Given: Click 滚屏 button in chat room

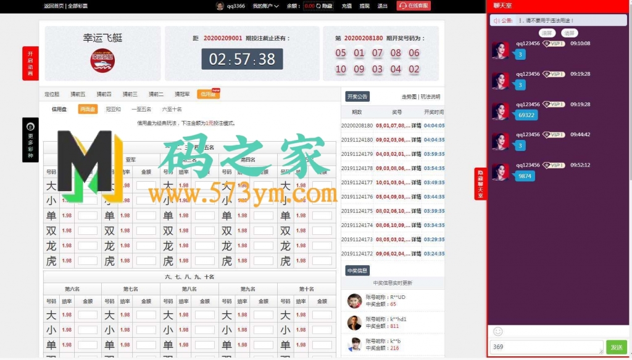Looking at the screenshot, I should [x=547, y=33].
